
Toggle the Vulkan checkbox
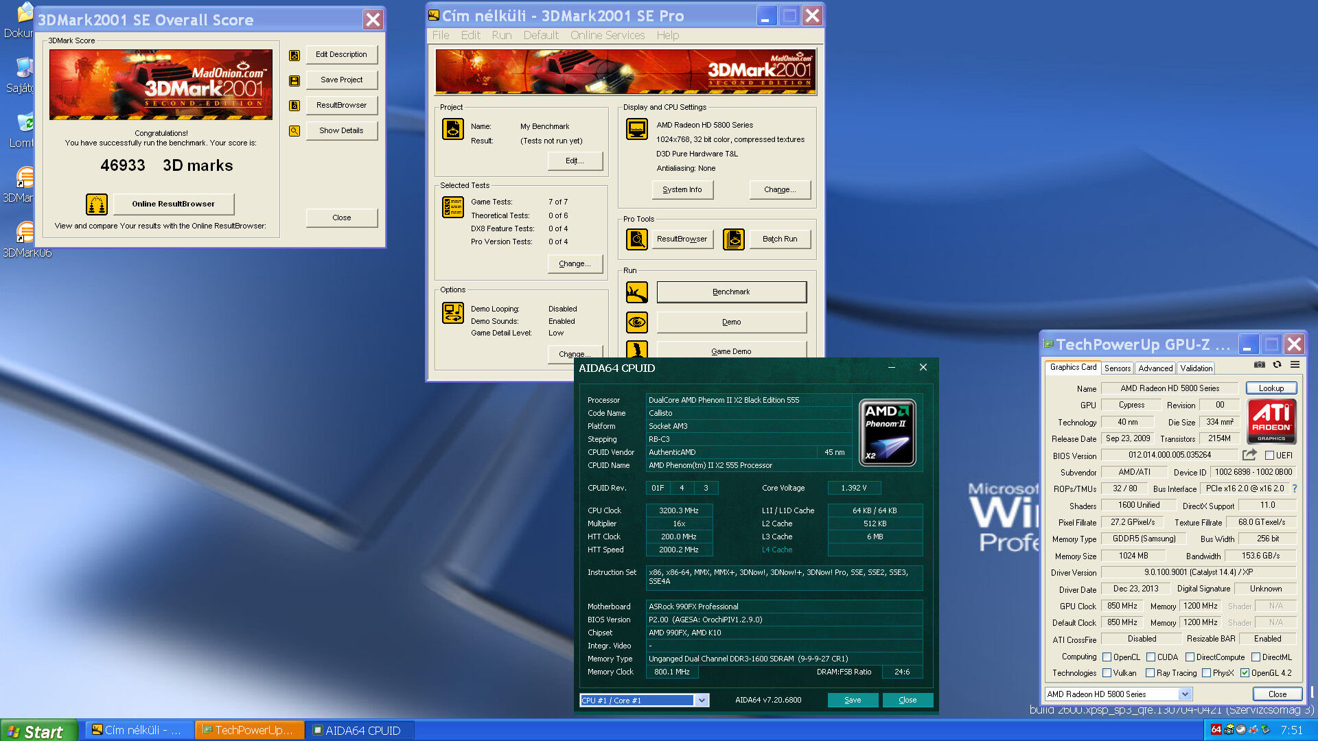tap(1107, 673)
